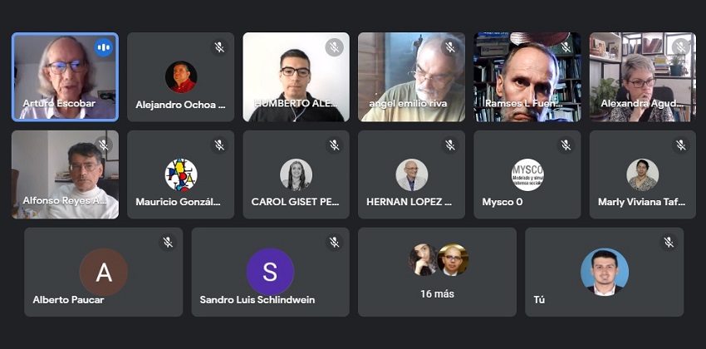Click Mysco 0 profile avatar

527,174
